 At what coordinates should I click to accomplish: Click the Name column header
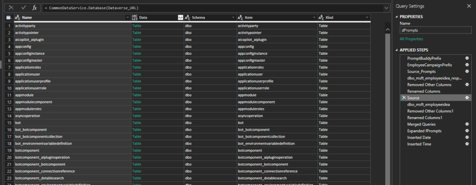pyautogui.click(x=73, y=18)
